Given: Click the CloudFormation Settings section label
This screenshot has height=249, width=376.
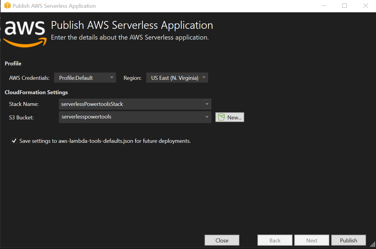Looking at the screenshot, I should 36,92.
